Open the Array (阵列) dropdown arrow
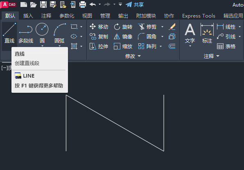The image size is (244, 170). coord(160,46)
